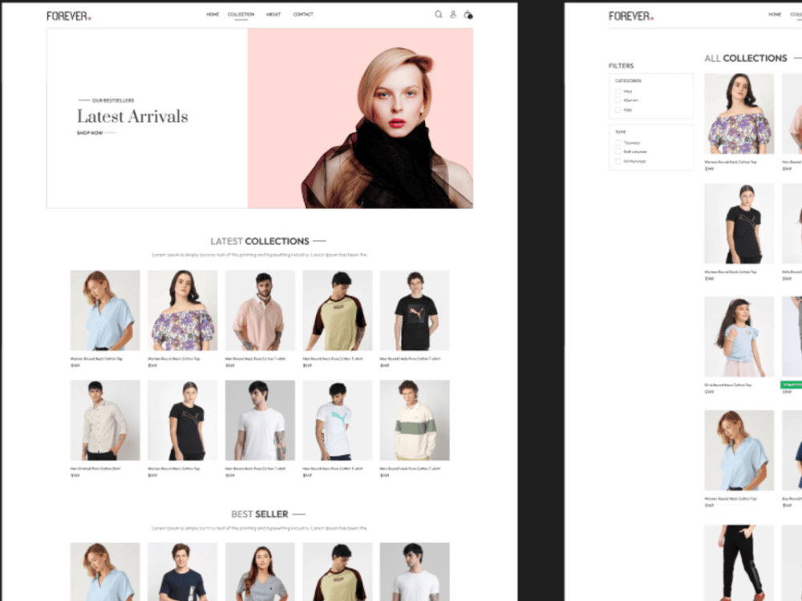Image resolution: width=802 pixels, height=601 pixels.
Task: Open the cream green-striped sweater product
Action: [x=415, y=420]
